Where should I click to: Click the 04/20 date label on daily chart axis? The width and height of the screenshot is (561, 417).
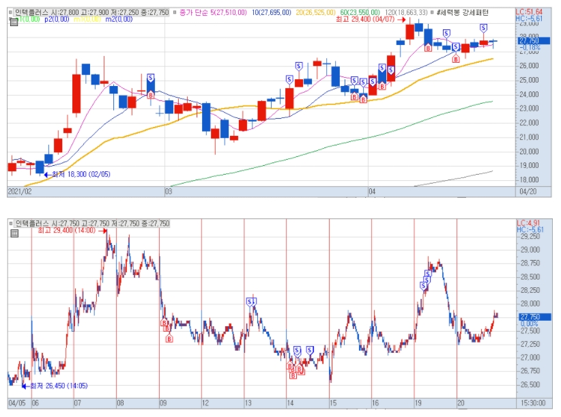(x=528, y=191)
